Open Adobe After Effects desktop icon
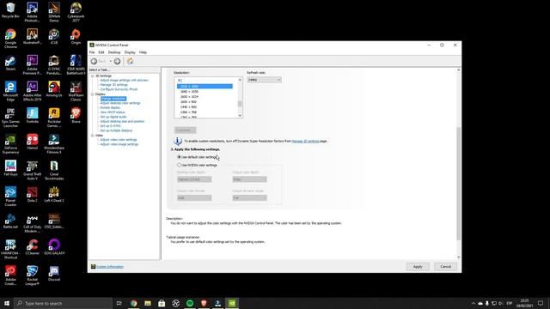The height and width of the screenshot is (309, 550). pyautogui.click(x=33, y=91)
